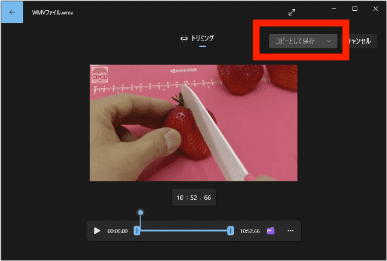387x261 pixels.
Task: Open the three-dot more options menu
Action: [290, 231]
